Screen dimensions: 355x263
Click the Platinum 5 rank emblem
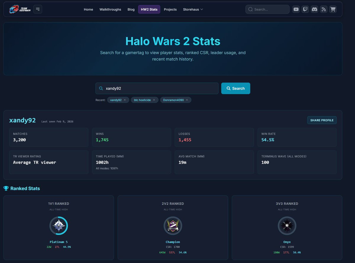point(59,226)
